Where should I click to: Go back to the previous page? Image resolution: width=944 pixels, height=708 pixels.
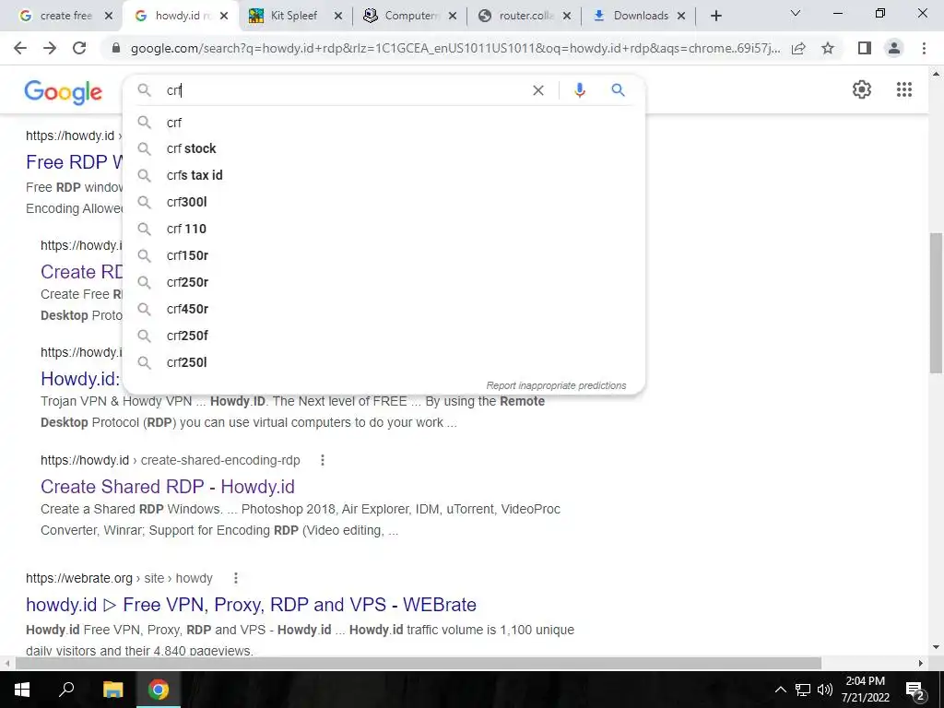point(20,48)
